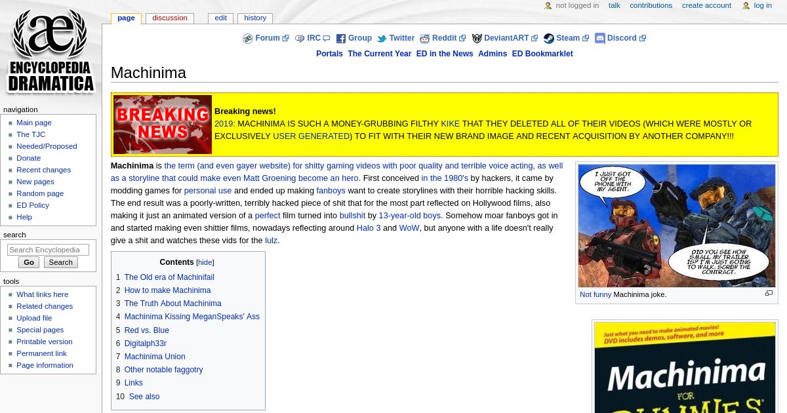Open the Admins link
This screenshot has height=413, width=787.
pos(493,54)
